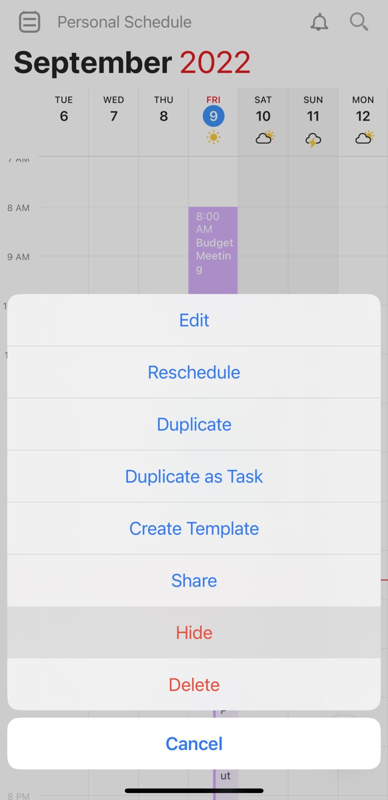Viewport: 388px width, 800px height.
Task: Open the calendar list menu icon
Action: [x=30, y=22]
